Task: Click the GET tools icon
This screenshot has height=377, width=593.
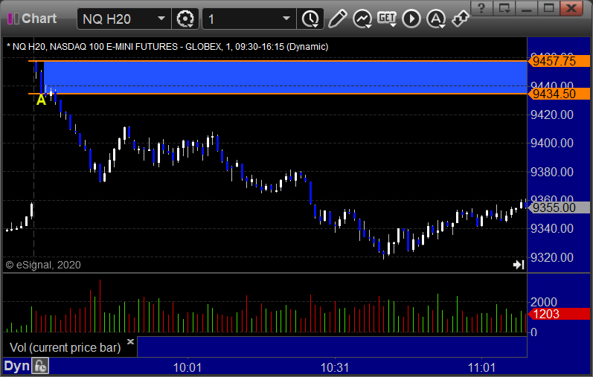Action: pos(387,19)
